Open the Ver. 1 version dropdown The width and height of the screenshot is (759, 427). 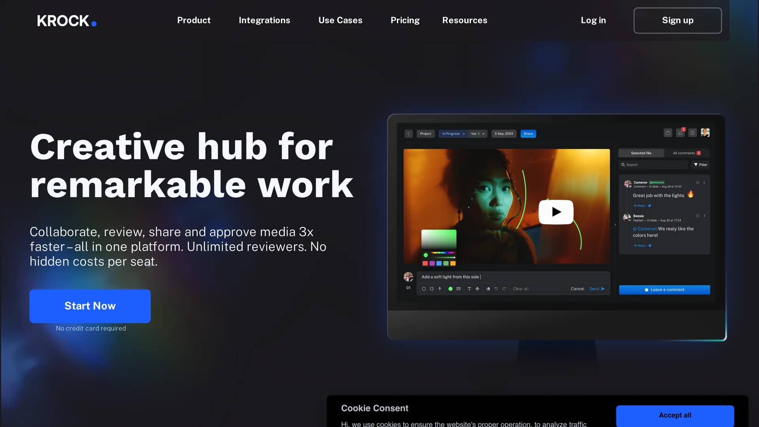click(478, 134)
